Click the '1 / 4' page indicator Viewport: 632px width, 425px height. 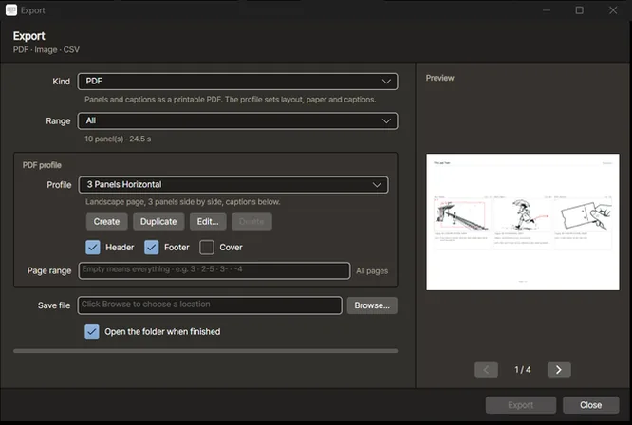tap(523, 370)
